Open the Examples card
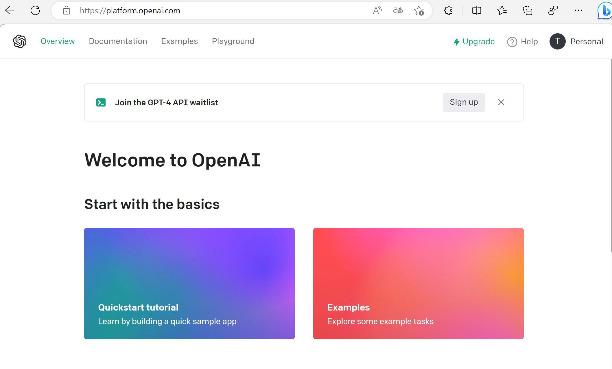This screenshot has height=369, width=612. coord(419,284)
